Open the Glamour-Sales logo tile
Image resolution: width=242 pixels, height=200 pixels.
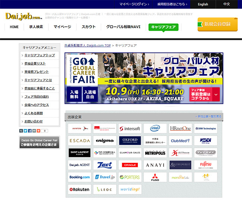(x=130, y=153)
